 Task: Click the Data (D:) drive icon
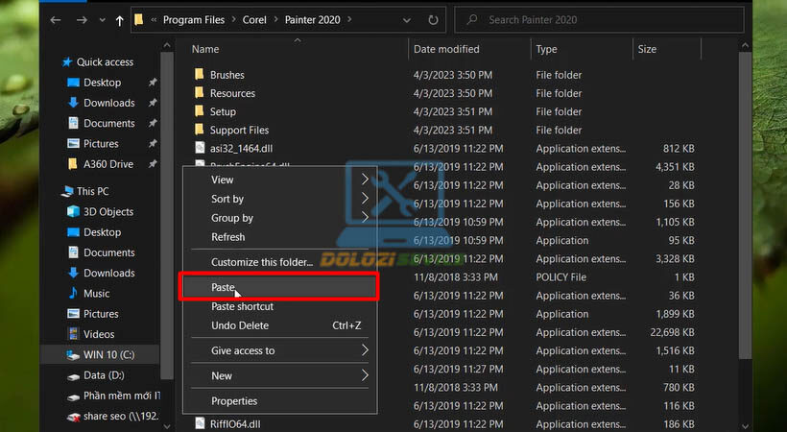pyautogui.click(x=73, y=375)
